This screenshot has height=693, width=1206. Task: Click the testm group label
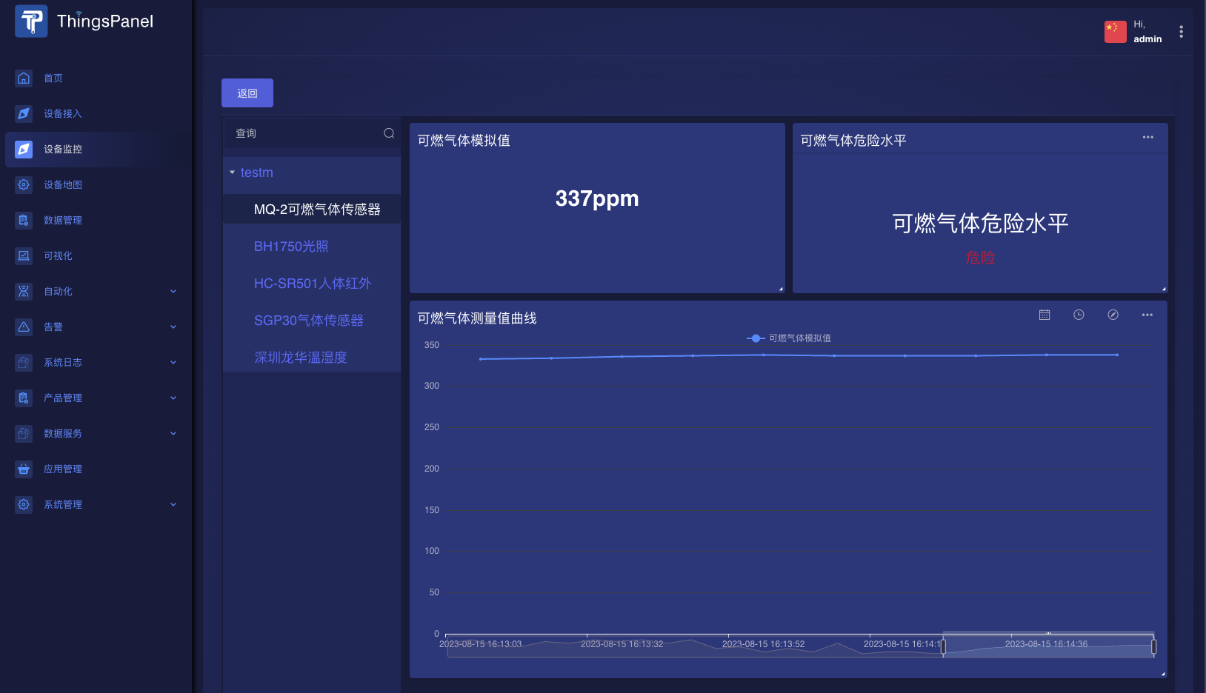pyautogui.click(x=256, y=173)
